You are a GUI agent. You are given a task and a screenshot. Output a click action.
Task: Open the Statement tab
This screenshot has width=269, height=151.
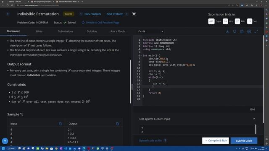[x=13, y=31]
